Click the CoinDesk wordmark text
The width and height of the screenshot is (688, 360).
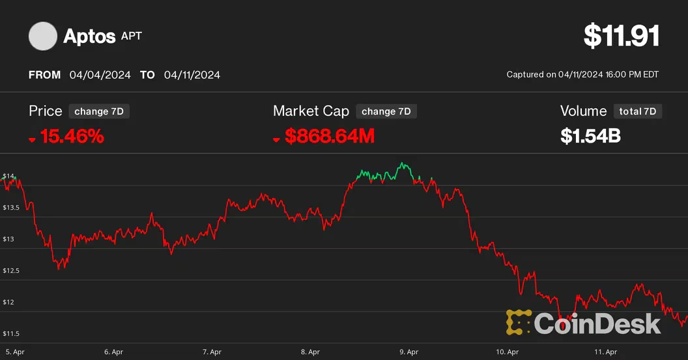pos(597,324)
